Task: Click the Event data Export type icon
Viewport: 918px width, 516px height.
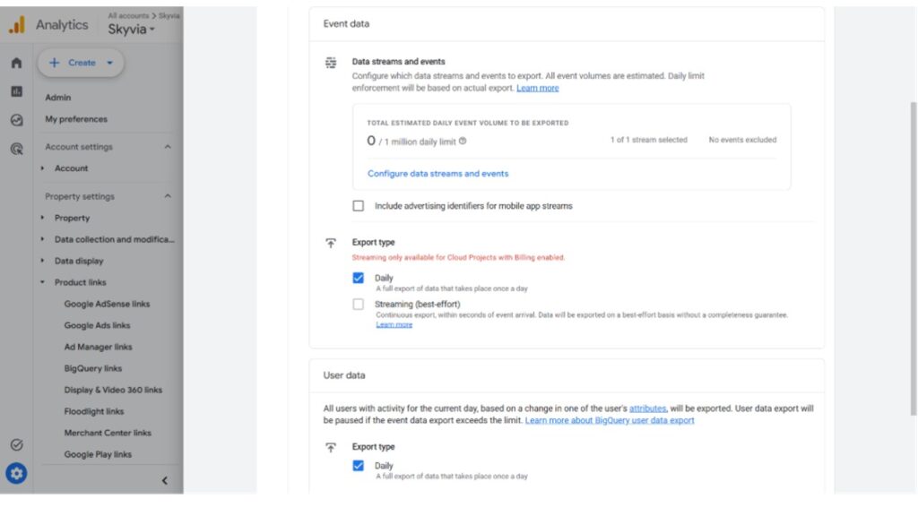Action: point(331,243)
